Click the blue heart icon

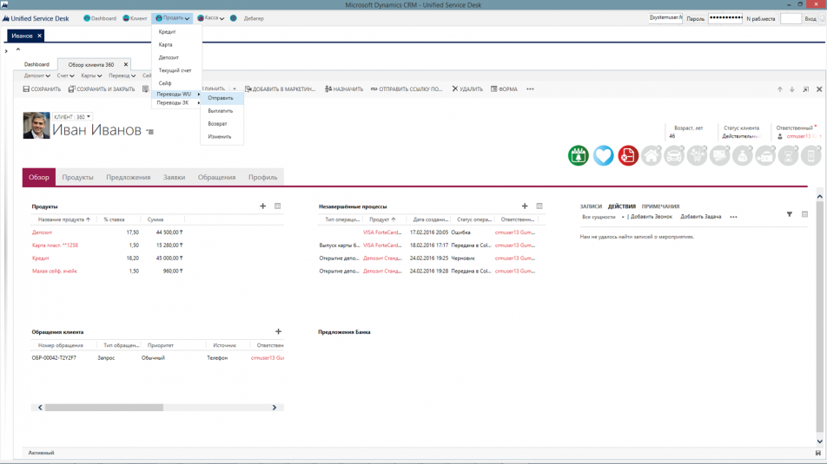click(x=603, y=155)
